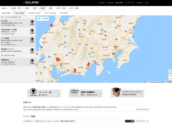This screenshot has width=172, height=124.
Task: Click the red map marker at 浜松
Action: click(x=75, y=71)
